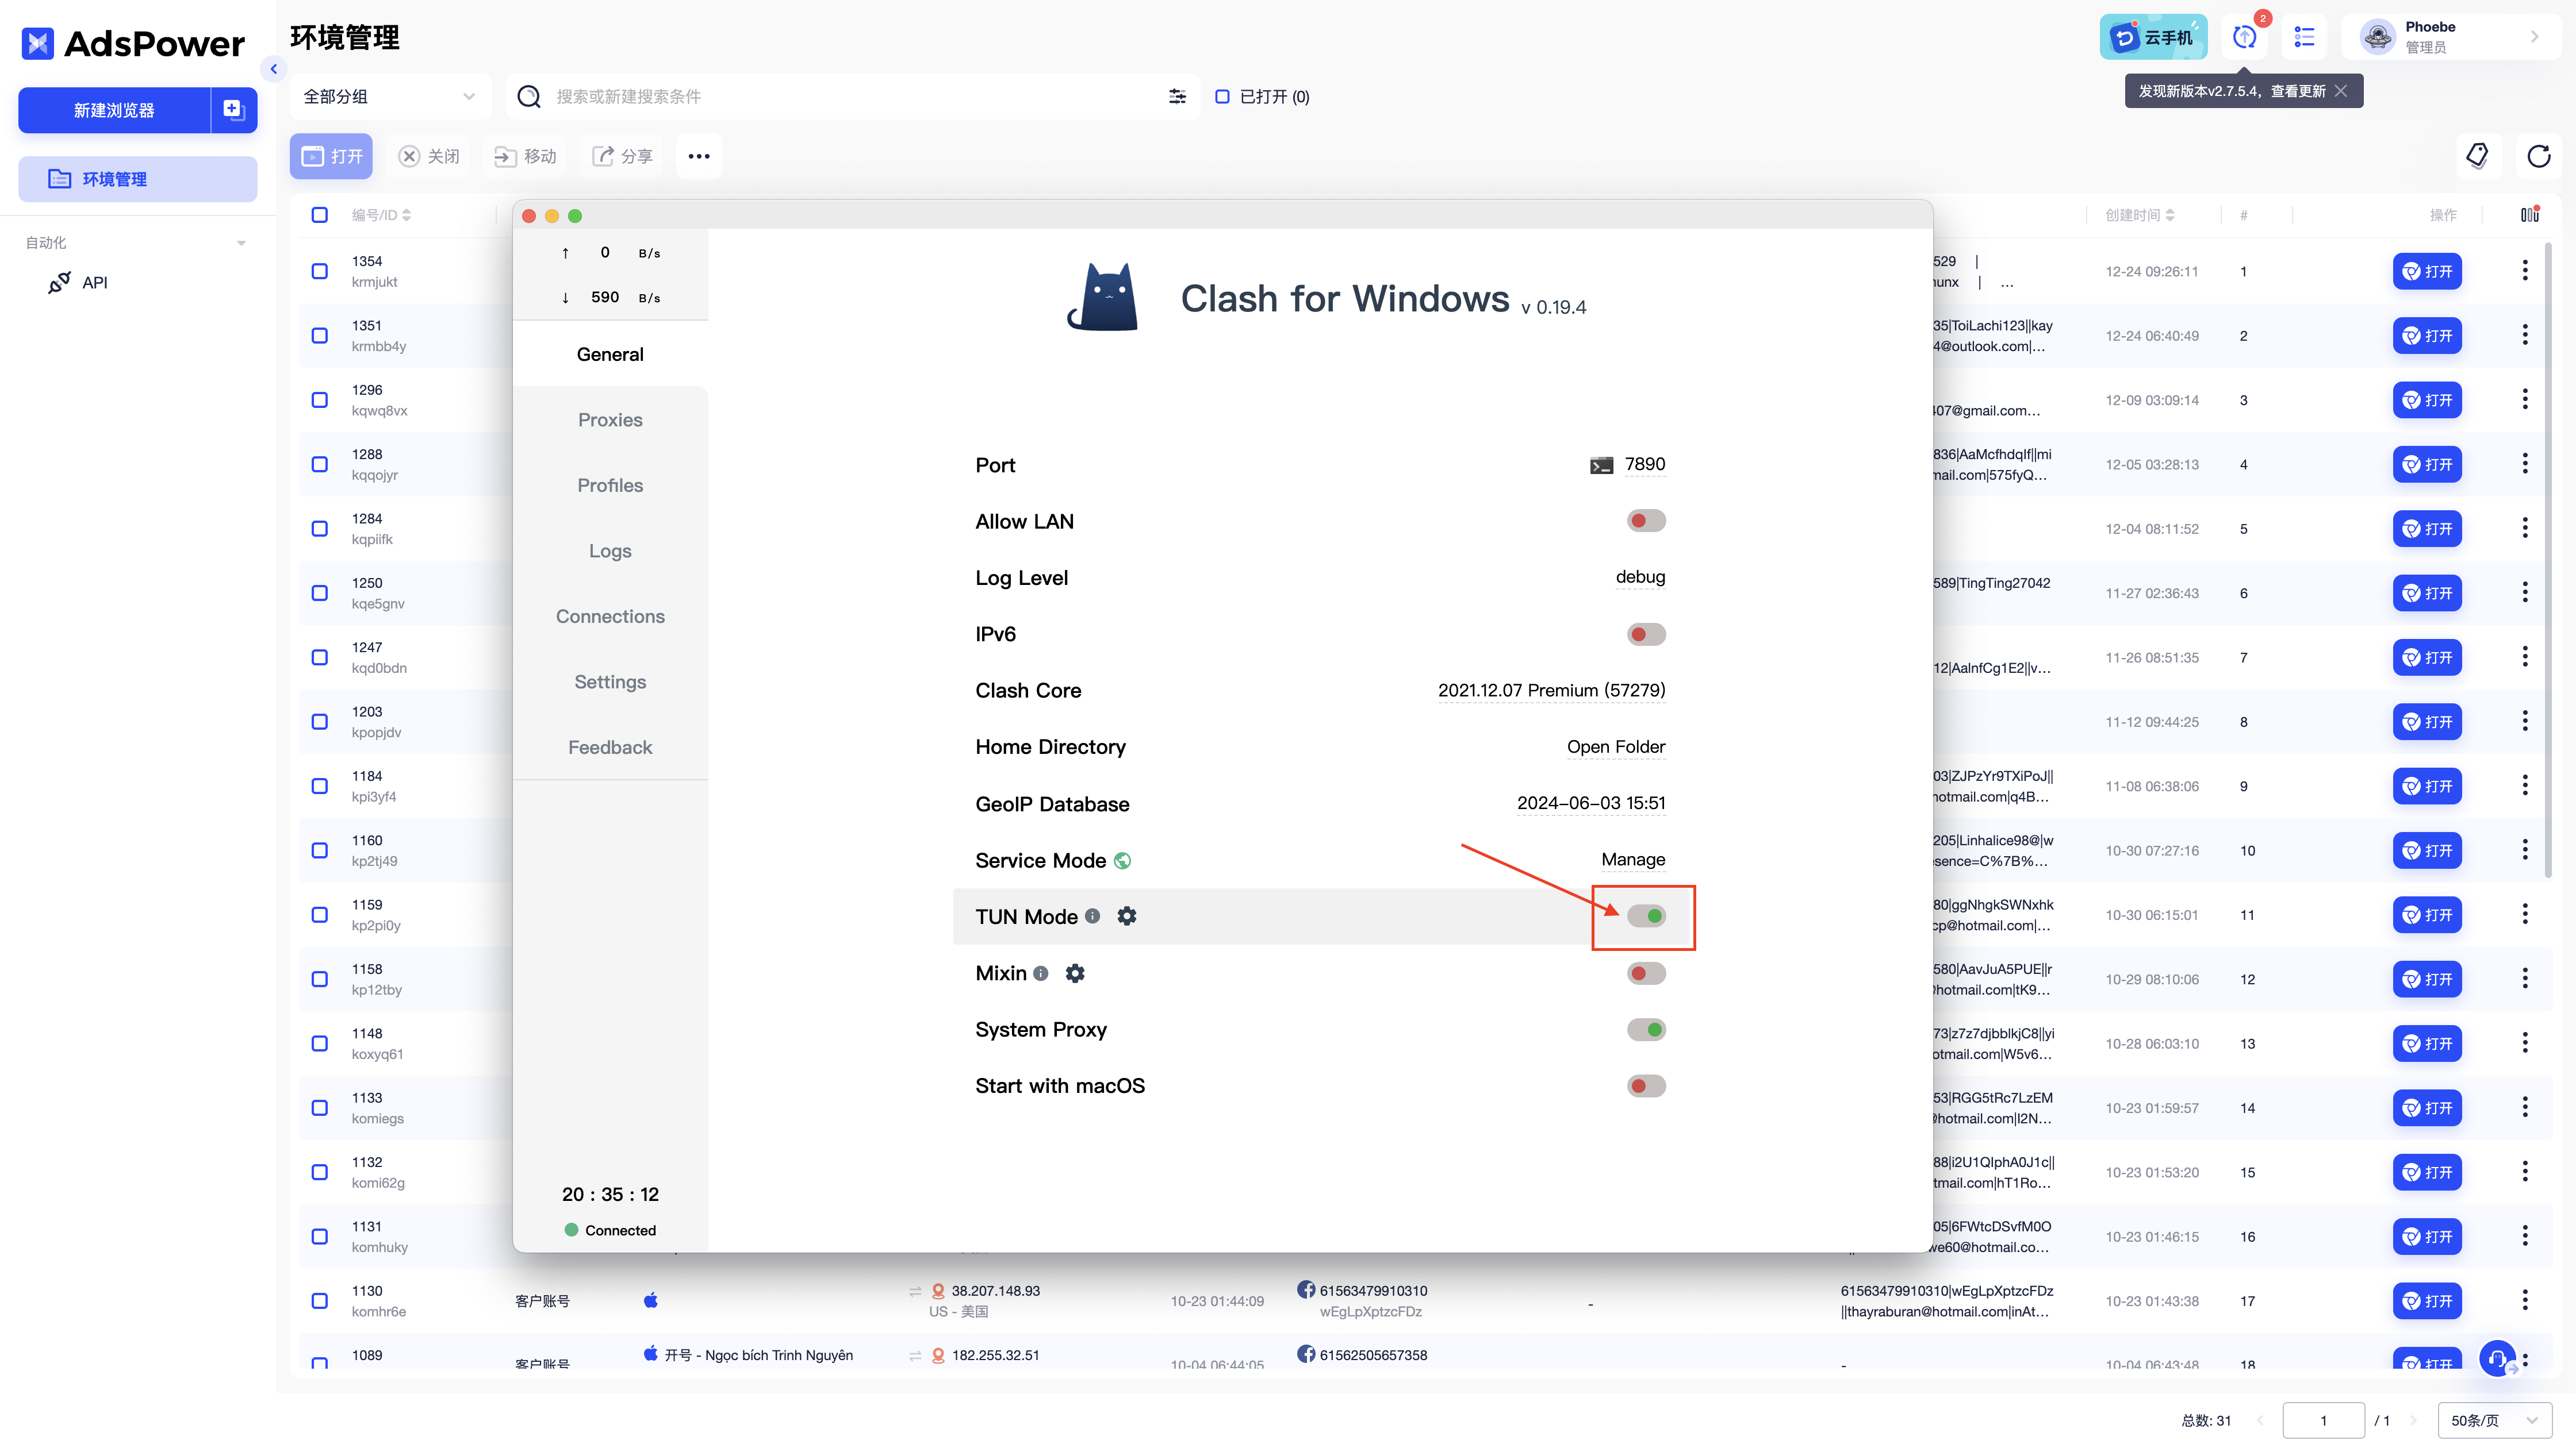Change the Clash Core version value
Screen dimensions: 2576x1448
(1551, 691)
